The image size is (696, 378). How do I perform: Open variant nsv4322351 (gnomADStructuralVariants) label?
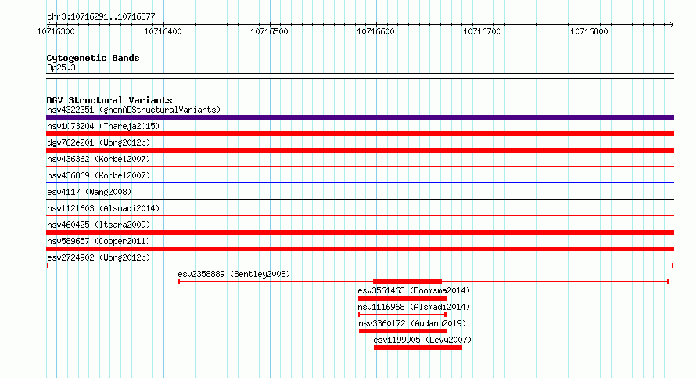click(134, 110)
